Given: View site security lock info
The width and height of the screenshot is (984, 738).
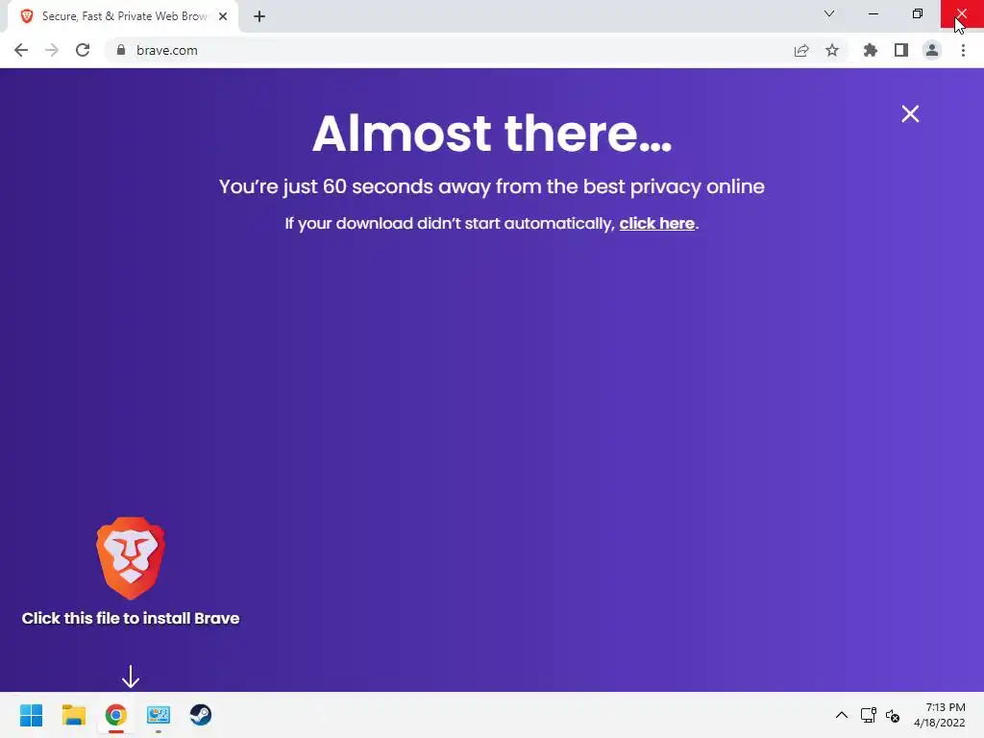Looking at the screenshot, I should coord(120,50).
